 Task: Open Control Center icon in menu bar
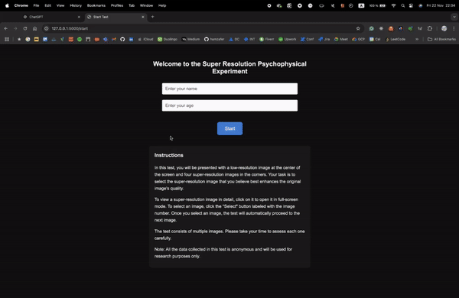point(411,5)
